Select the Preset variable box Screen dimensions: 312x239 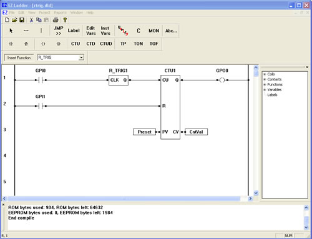coord(144,132)
